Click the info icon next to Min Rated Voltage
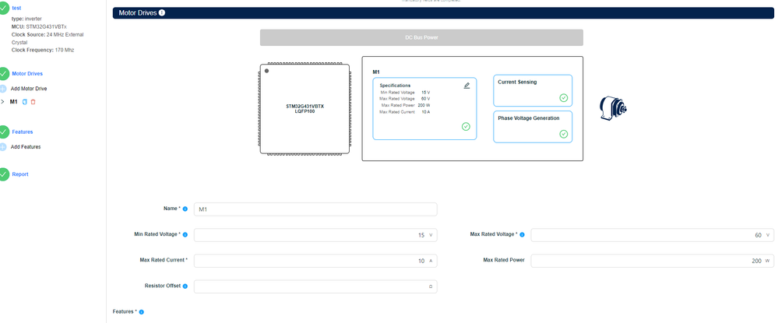The width and height of the screenshot is (778, 323). coord(185,235)
